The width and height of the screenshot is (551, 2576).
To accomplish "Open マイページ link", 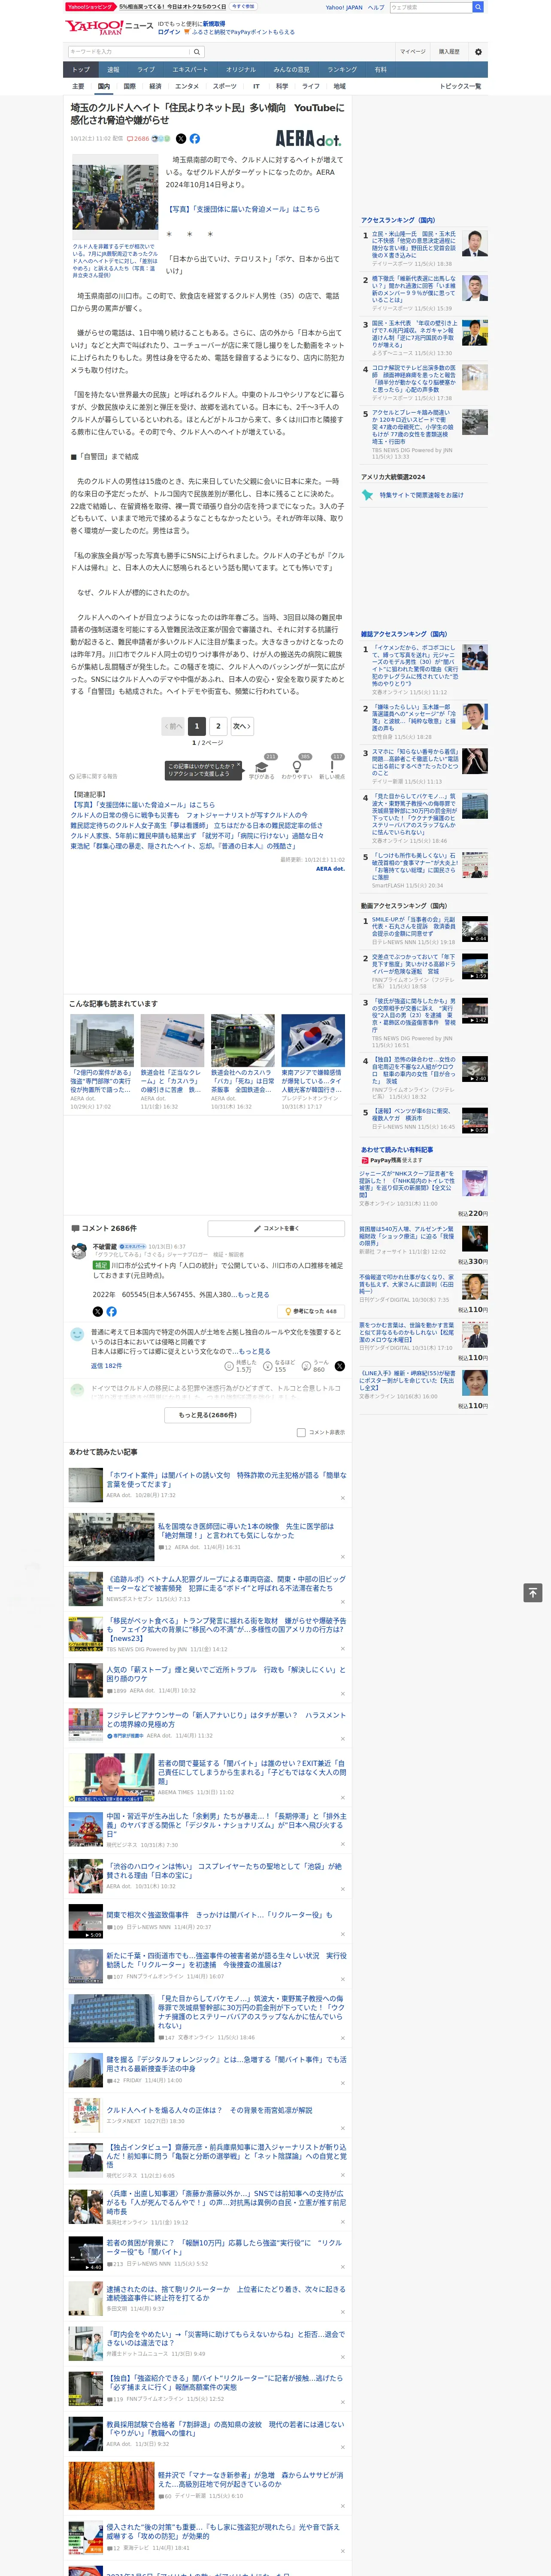I will (413, 52).
